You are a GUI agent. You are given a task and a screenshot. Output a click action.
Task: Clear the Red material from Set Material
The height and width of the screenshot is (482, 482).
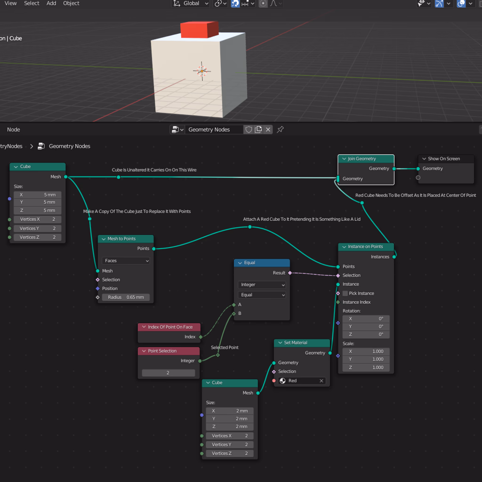point(321,381)
